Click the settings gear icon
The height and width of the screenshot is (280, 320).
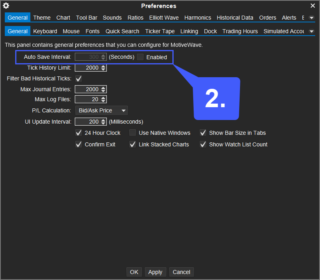click(x=6, y=6)
